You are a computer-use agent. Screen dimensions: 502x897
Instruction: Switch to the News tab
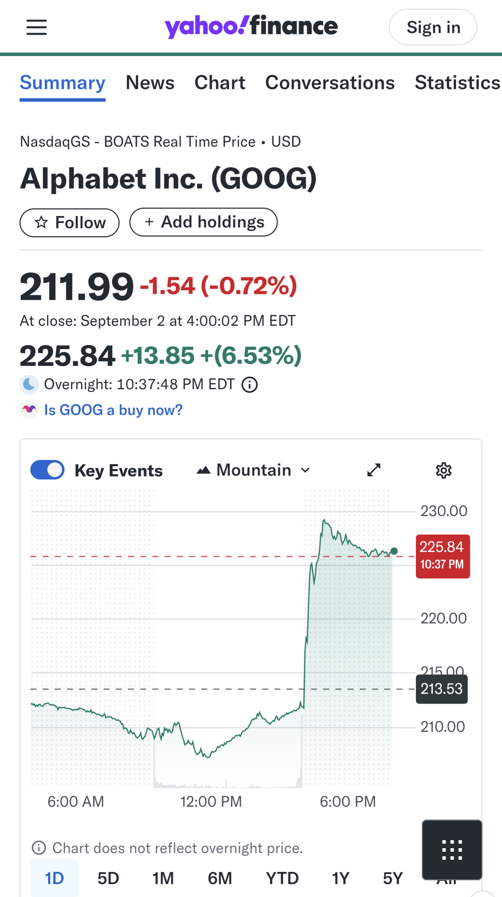coord(150,83)
